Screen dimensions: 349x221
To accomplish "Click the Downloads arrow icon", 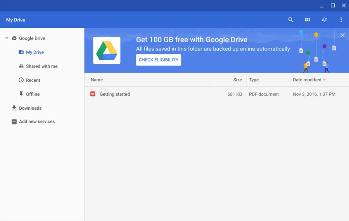I will coord(14,108).
